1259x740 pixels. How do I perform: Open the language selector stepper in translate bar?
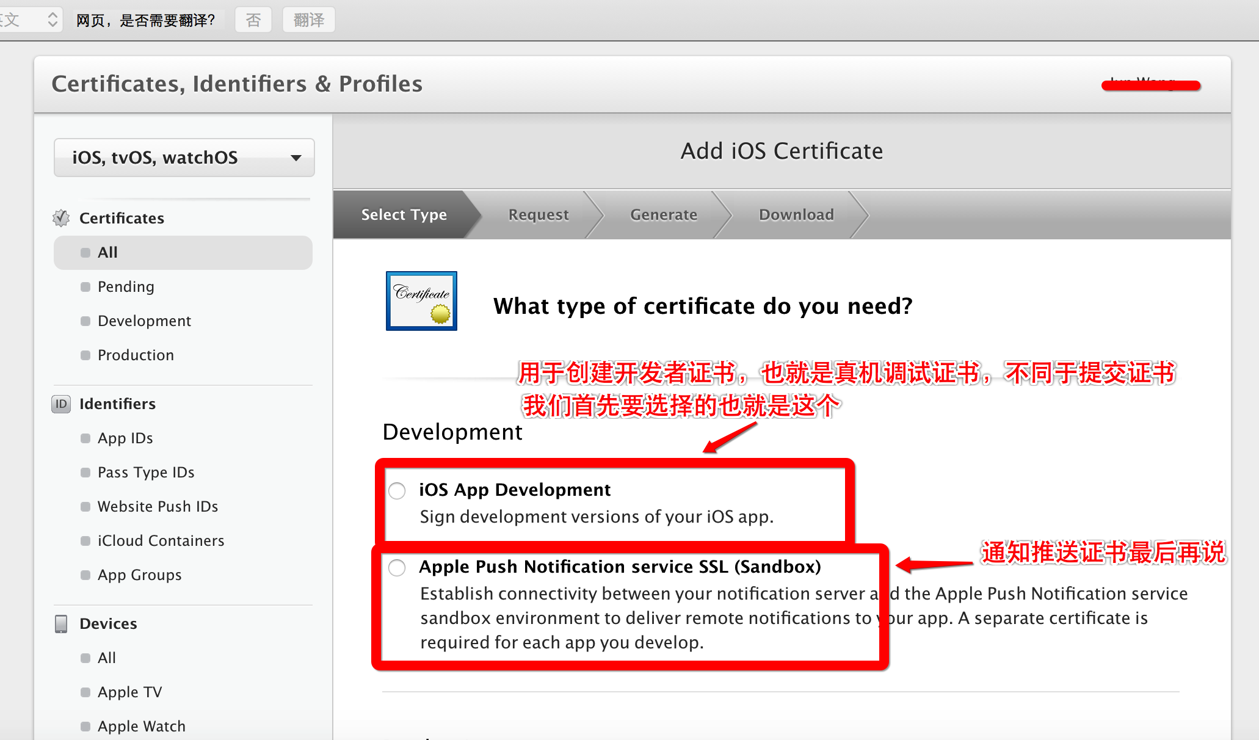coord(53,20)
